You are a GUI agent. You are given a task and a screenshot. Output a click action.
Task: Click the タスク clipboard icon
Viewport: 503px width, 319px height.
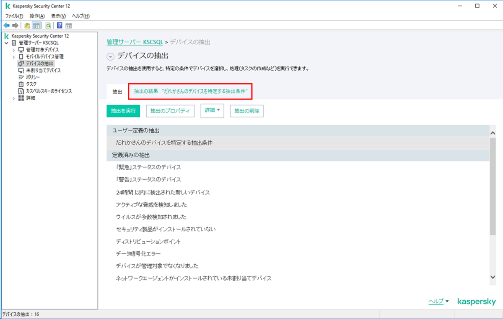click(21, 84)
